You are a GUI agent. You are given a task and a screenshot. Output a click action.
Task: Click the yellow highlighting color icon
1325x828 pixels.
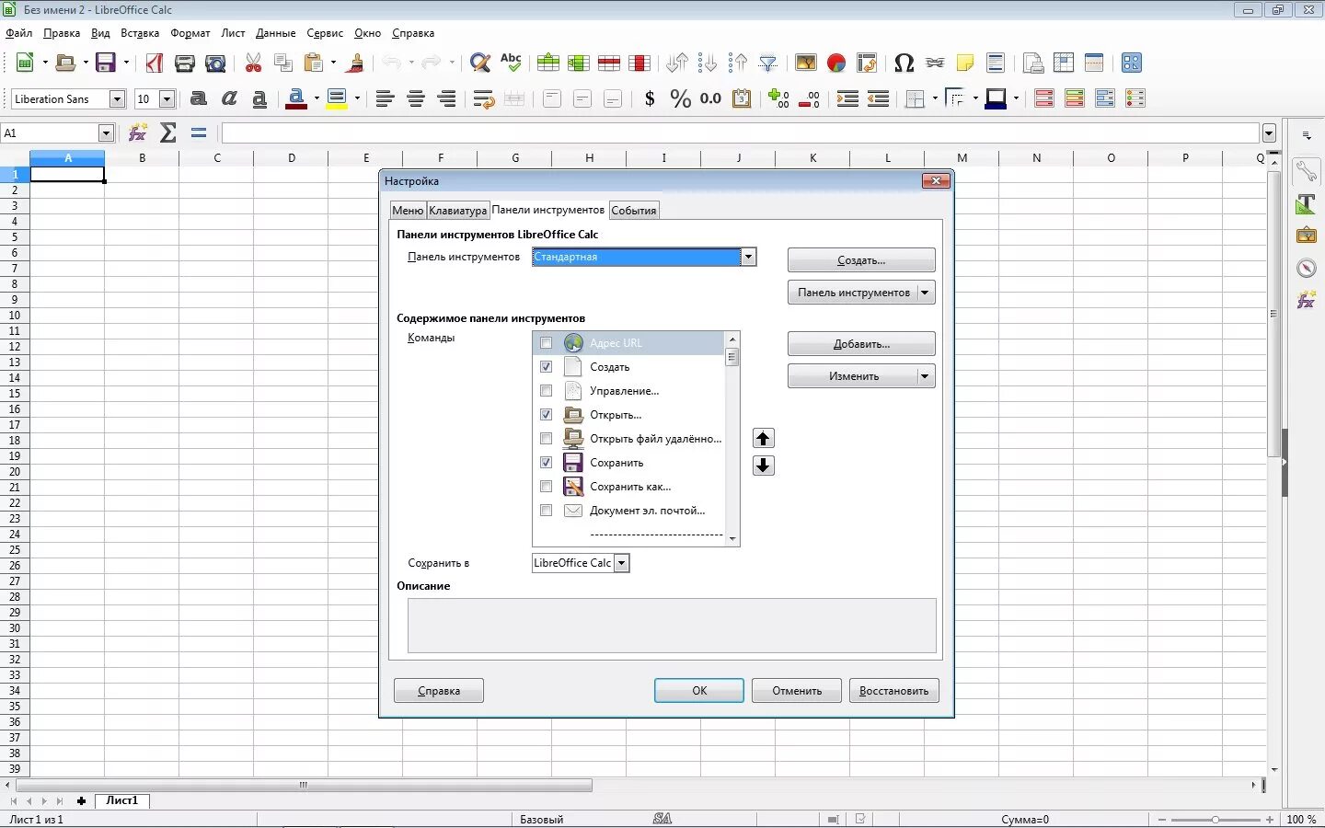(x=337, y=98)
